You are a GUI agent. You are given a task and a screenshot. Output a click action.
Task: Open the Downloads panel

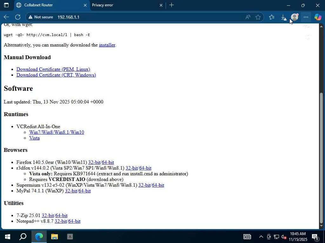point(283,17)
